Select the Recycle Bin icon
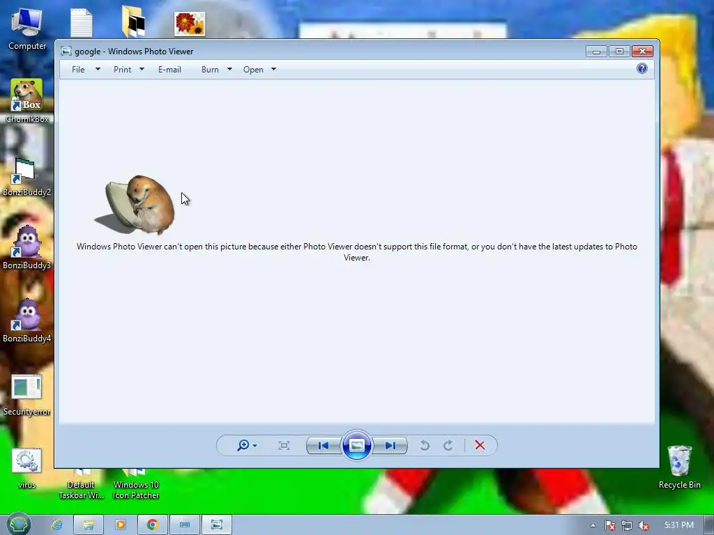Image resolution: width=714 pixels, height=535 pixels. 679,467
